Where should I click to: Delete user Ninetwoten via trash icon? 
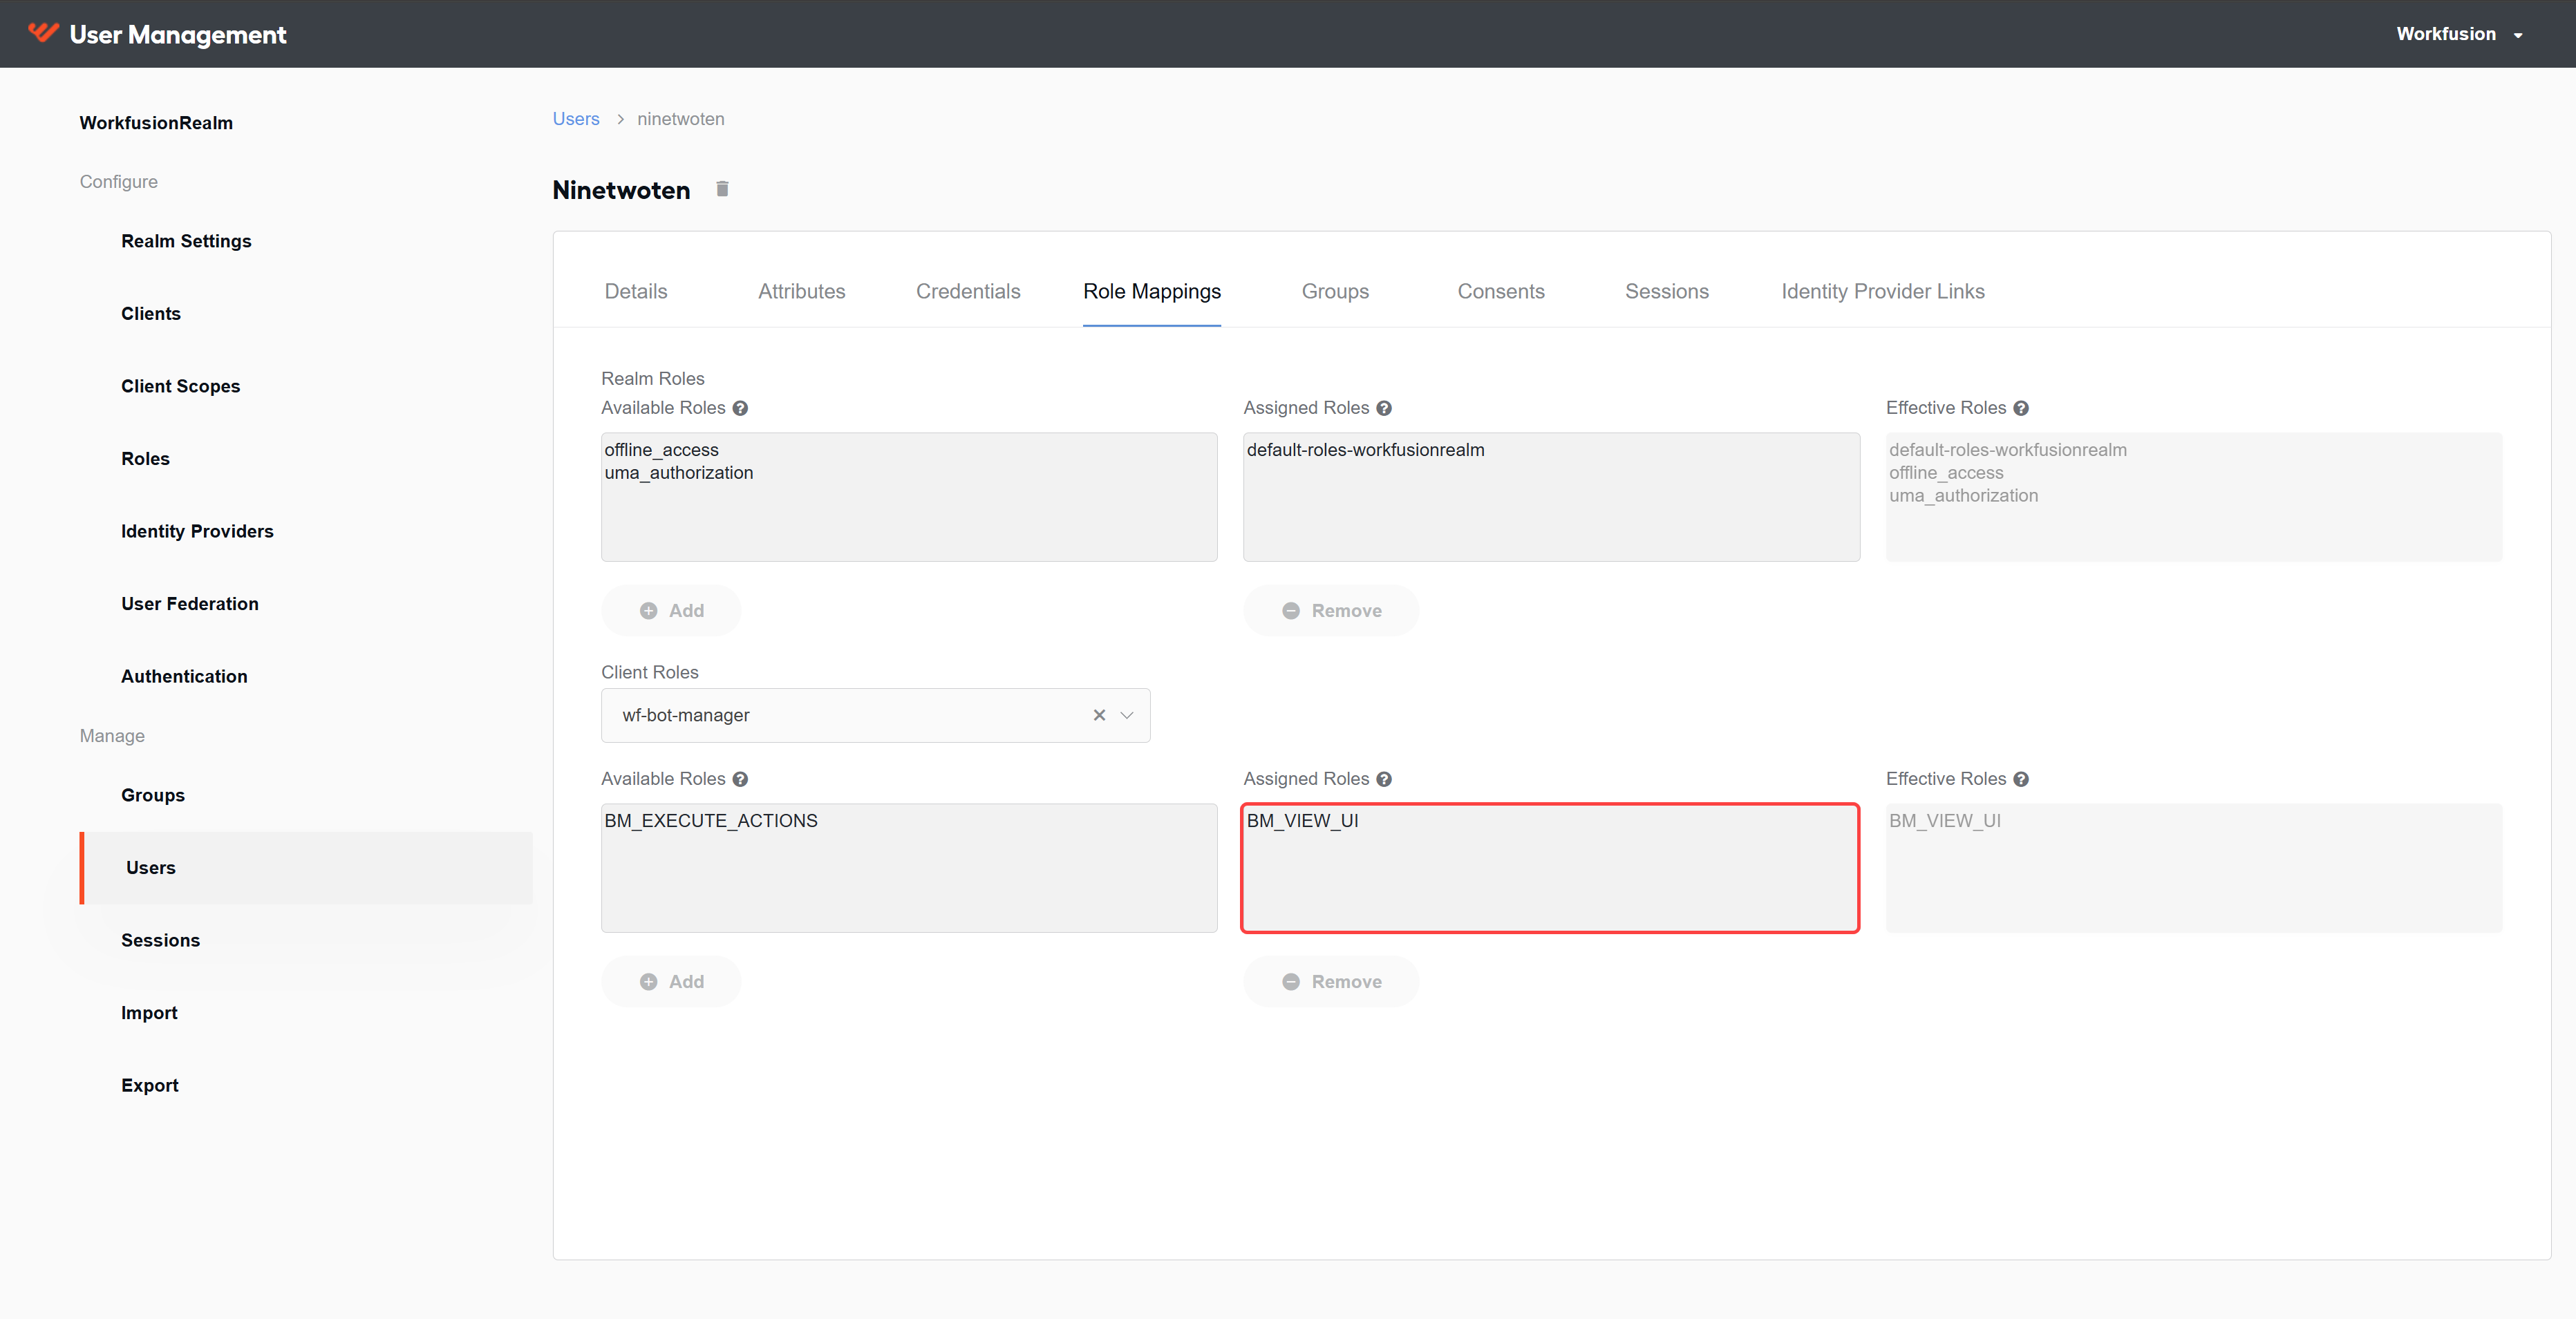(x=722, y=189)
